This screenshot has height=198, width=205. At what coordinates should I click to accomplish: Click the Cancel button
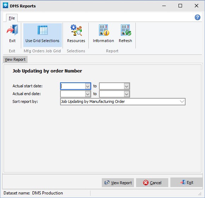(x=152, y=182)
